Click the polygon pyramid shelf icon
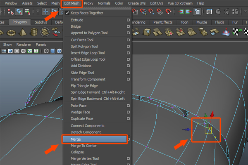Screen dimensions: 248x165 click(x=22, y=33)
